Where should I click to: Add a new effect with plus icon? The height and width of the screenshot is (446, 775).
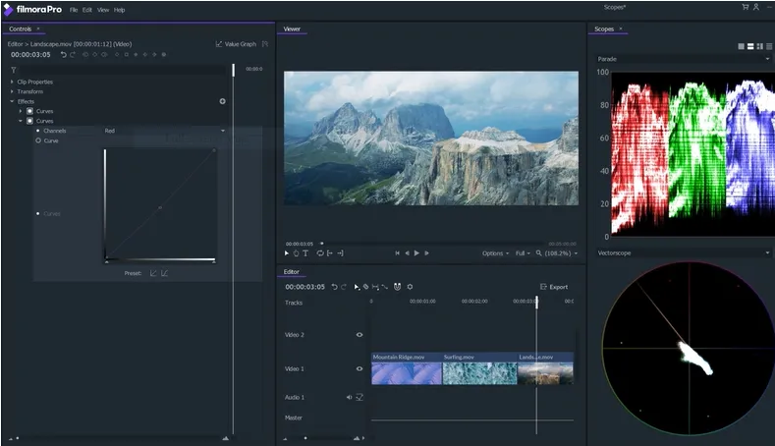[x=222, y=101]
